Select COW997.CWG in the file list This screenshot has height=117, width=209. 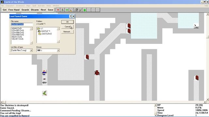tap(18, 31)
